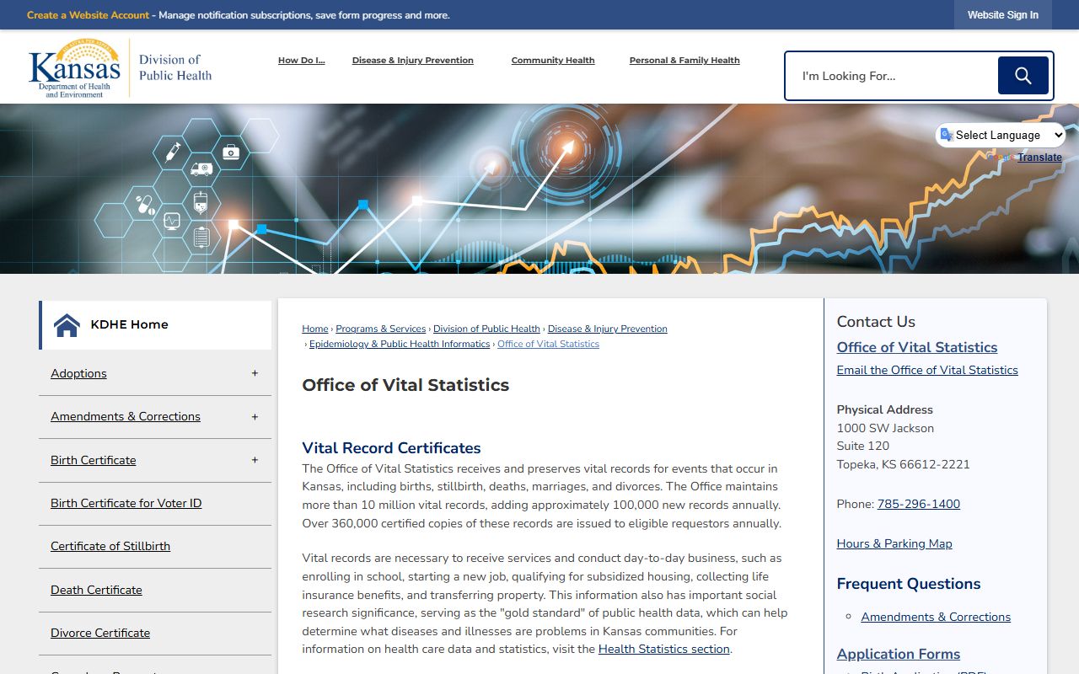
Task: Click the Topeka, KS 66612-2221 address line
Action: [904, 464]
